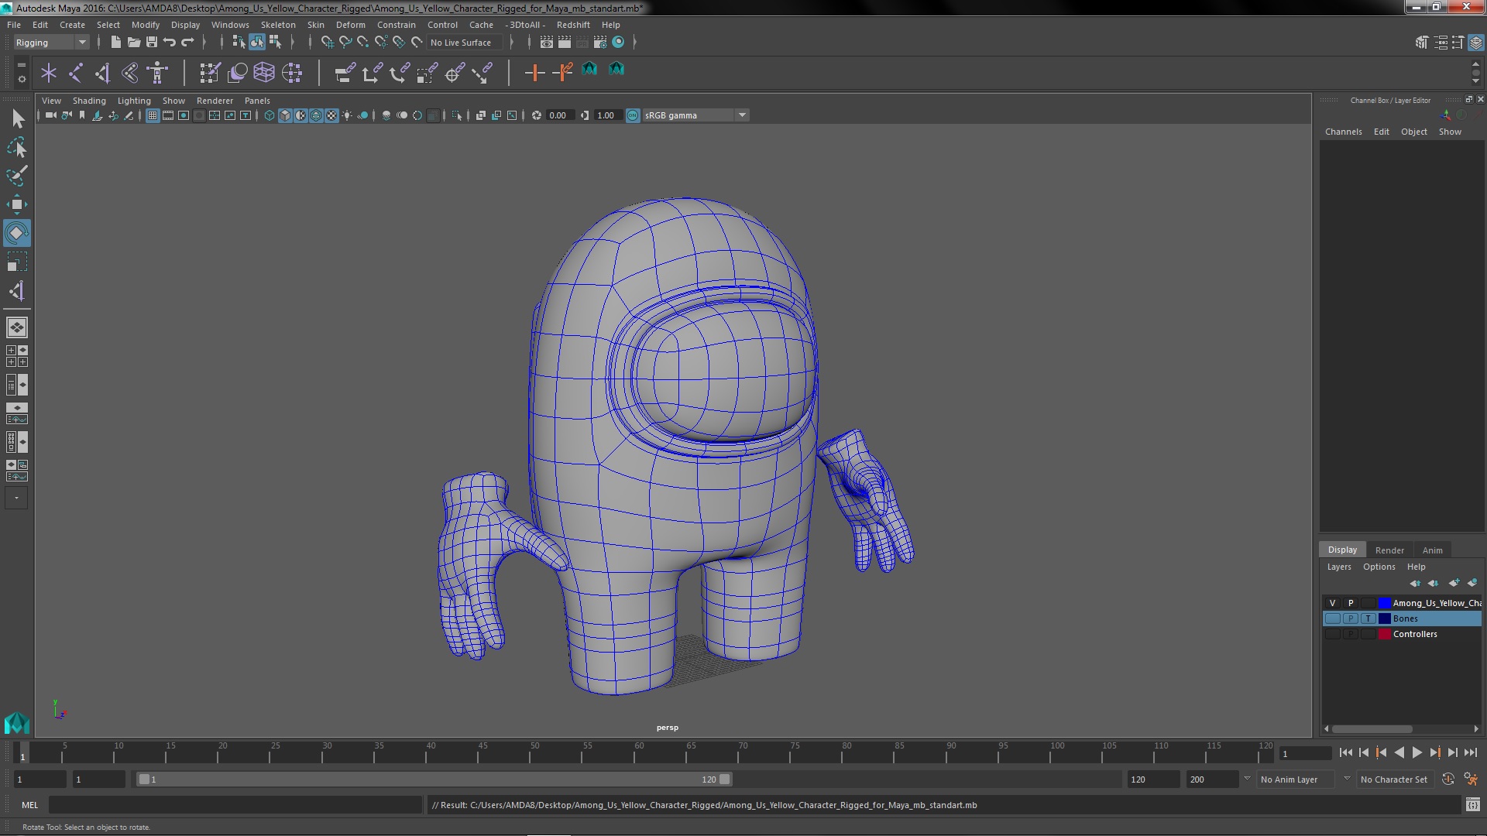Toggle the sRGB color management ON button
Image resolution: width=1487 pixels, height=836 pixels.
coord(633,115)
